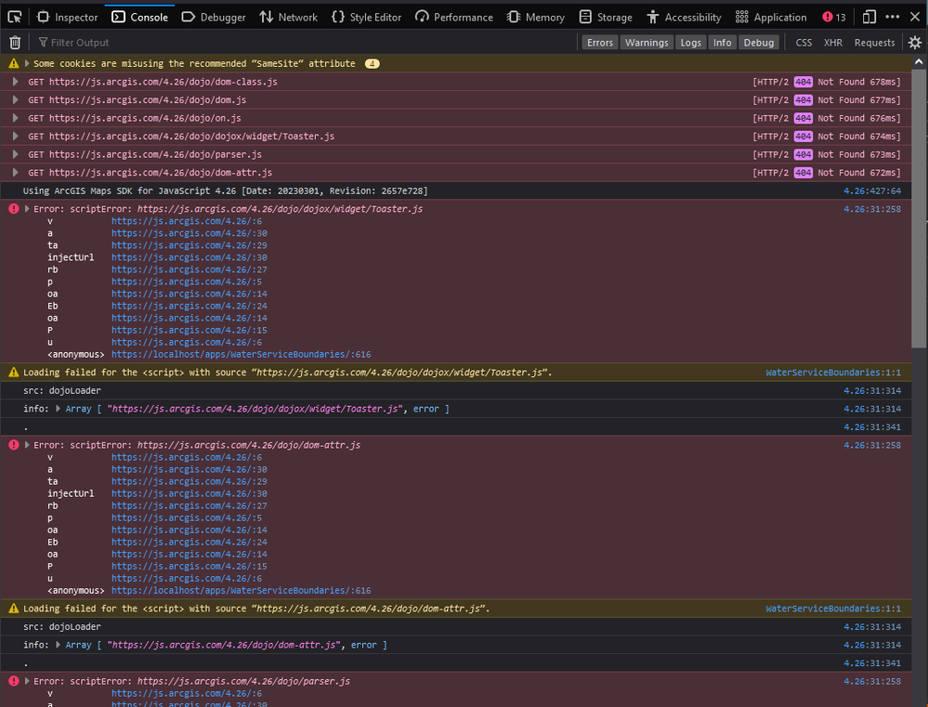Open WaterServiceBoundaries:1:1 link for dom-attr.js warning
The width and height of the screenshot is (928, 707).
pos(832,609)
